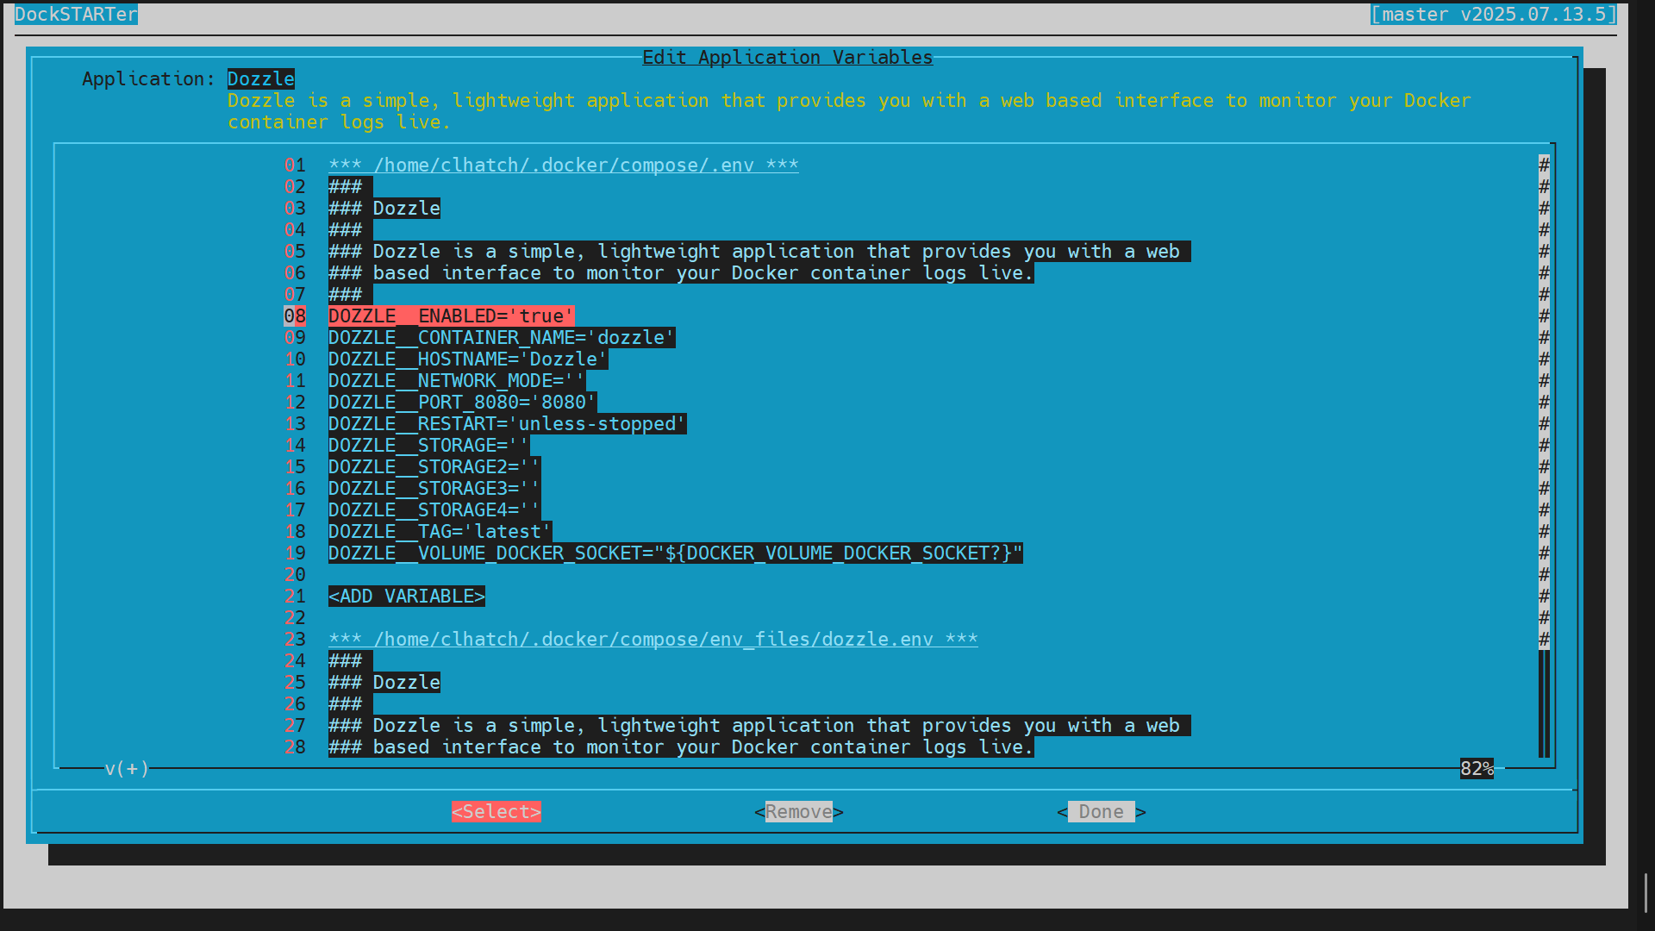Click the <ADD VARIABLE> entry
This screenshot has height=931, width=1655.
pyautogui.click(x=407, y=597)
